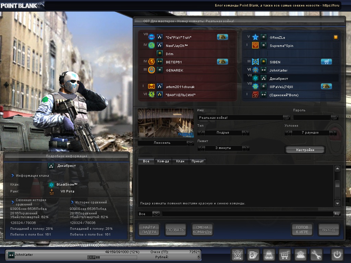Open the chat channel Все dropdown

(x=156, y=214)
